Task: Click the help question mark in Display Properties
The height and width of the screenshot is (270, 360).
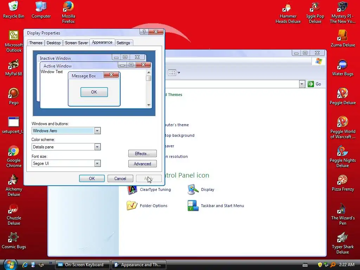Action: [x=144, y=32]
